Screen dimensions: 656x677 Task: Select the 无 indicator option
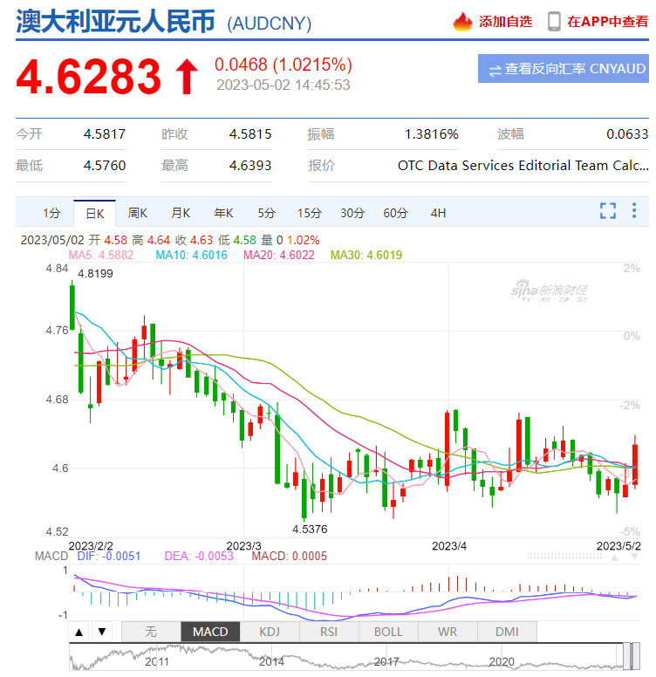[x=151, y=633]
